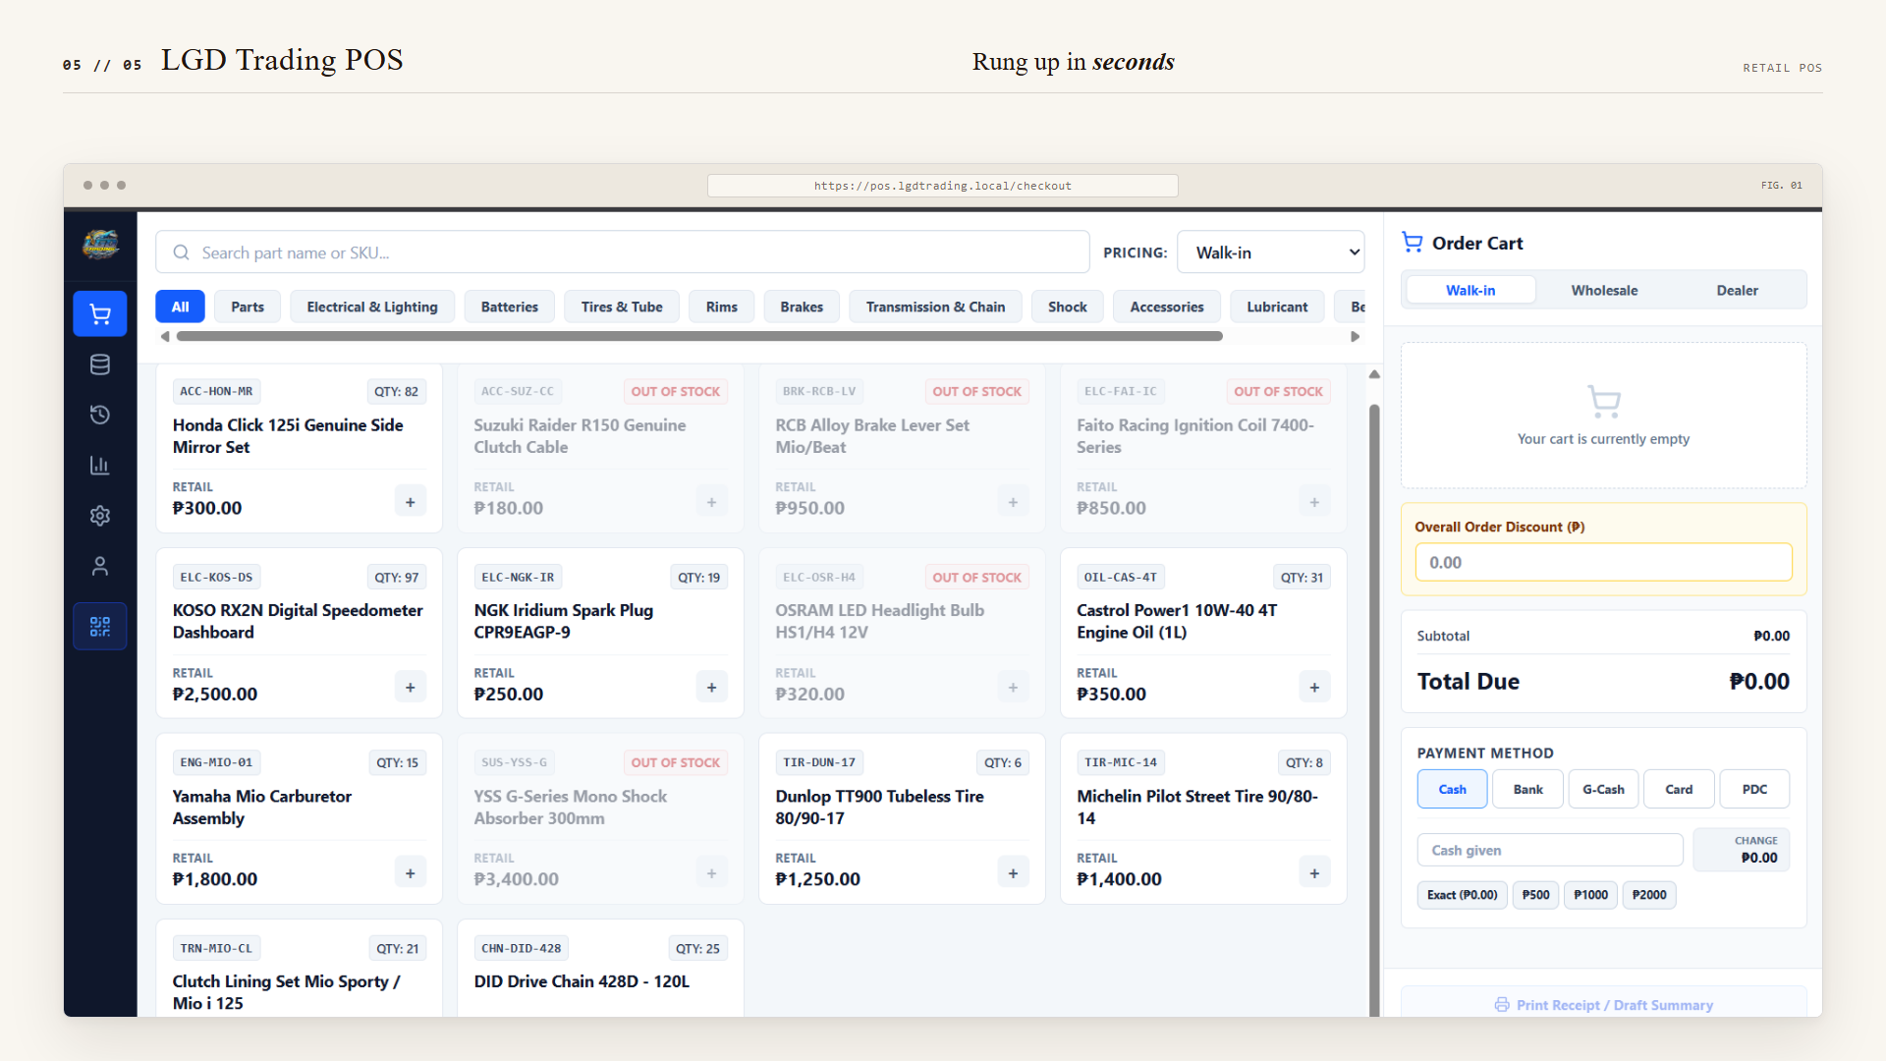Choose Cash payment method

tap(1452, 789)
